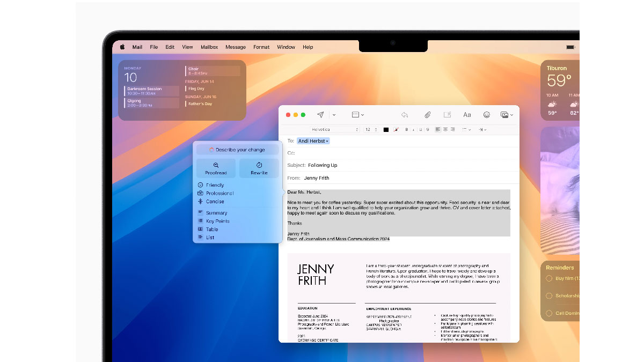The height and width of the screenshot is (362, 644).
Task: Click the Describe your change button
Action: 238,149
